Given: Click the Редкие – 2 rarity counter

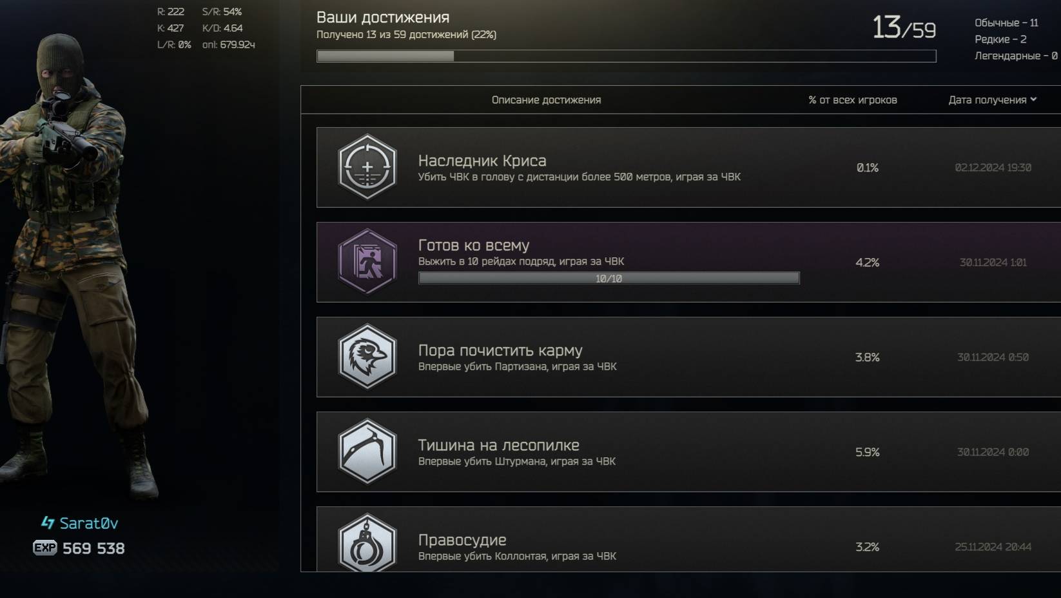Looking at the screenshot, I should coord(1000,39).
